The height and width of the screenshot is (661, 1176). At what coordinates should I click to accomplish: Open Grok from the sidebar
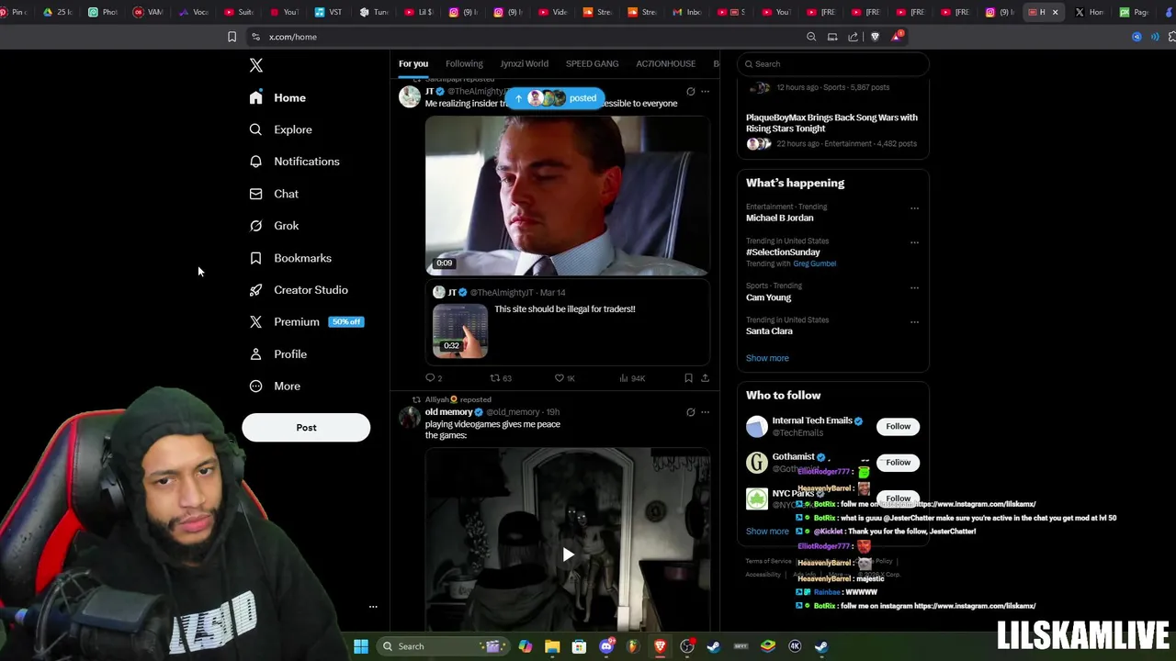click(275, 226)
